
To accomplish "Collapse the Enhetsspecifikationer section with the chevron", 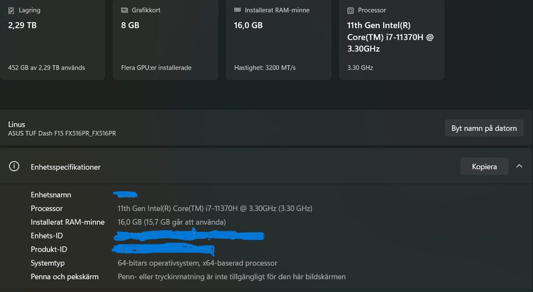I will tap(519, 166).
